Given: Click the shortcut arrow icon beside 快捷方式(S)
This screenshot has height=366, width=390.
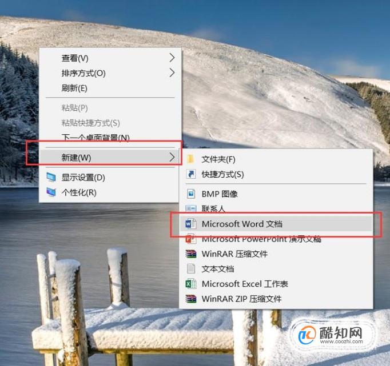Looking at the screenshot, I should (191, 174).
